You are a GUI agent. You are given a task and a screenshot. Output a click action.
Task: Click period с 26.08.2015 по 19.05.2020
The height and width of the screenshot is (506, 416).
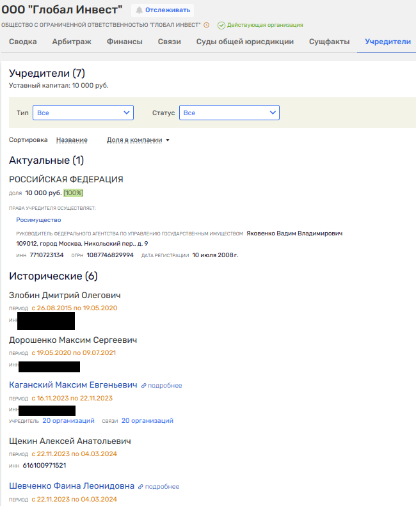74,308
